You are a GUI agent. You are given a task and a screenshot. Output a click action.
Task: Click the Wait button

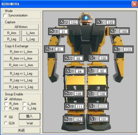30,123
